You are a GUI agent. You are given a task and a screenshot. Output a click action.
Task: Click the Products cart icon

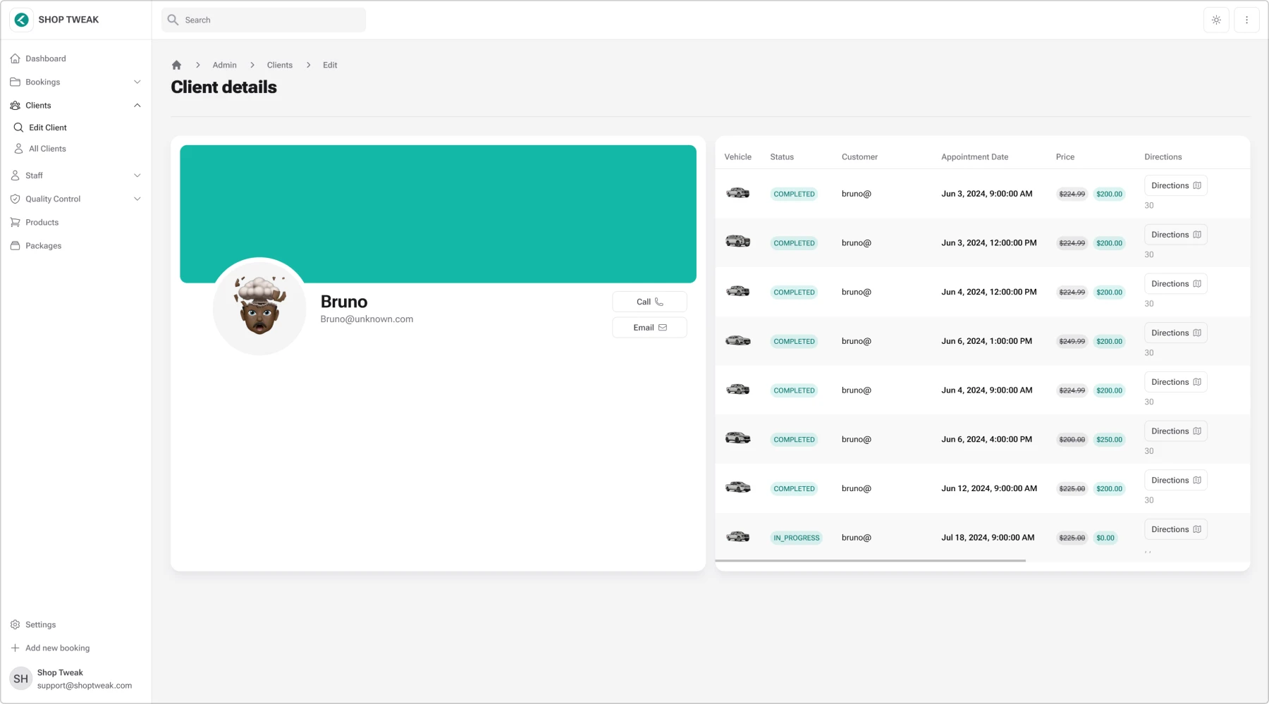(16, 222)
